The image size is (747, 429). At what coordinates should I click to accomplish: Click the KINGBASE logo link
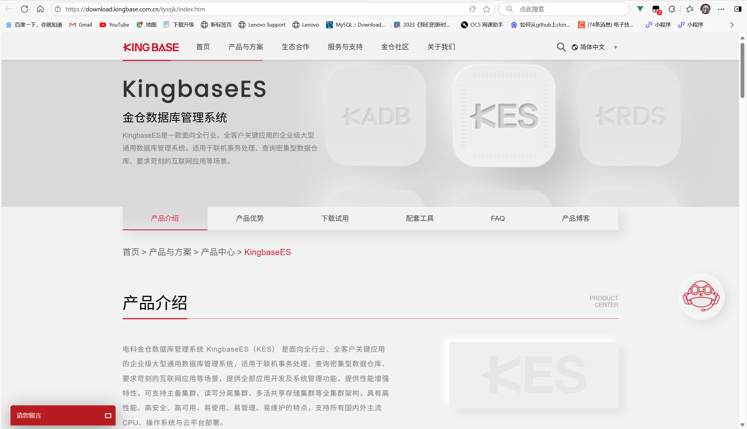point(151,47)
